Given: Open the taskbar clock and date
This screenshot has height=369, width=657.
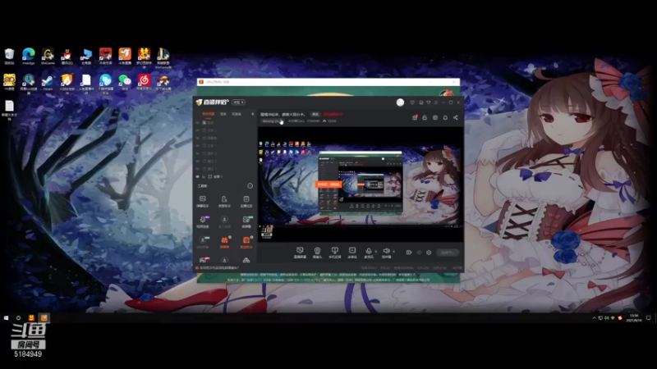Looking at the screenshot, I should coord(633,318).
